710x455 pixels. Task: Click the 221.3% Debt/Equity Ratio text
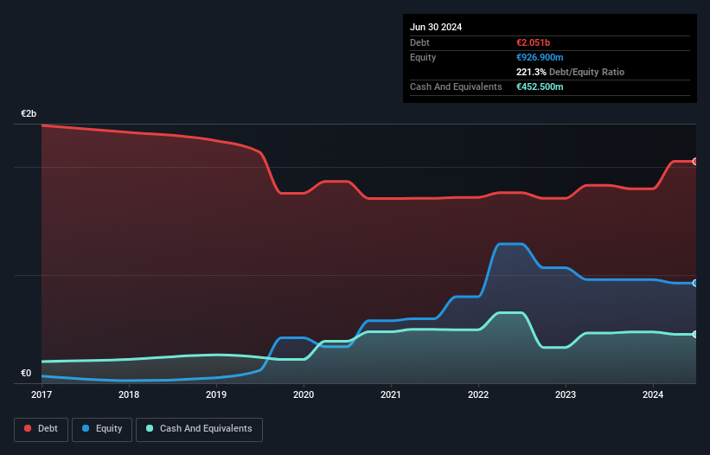(570, 72)
